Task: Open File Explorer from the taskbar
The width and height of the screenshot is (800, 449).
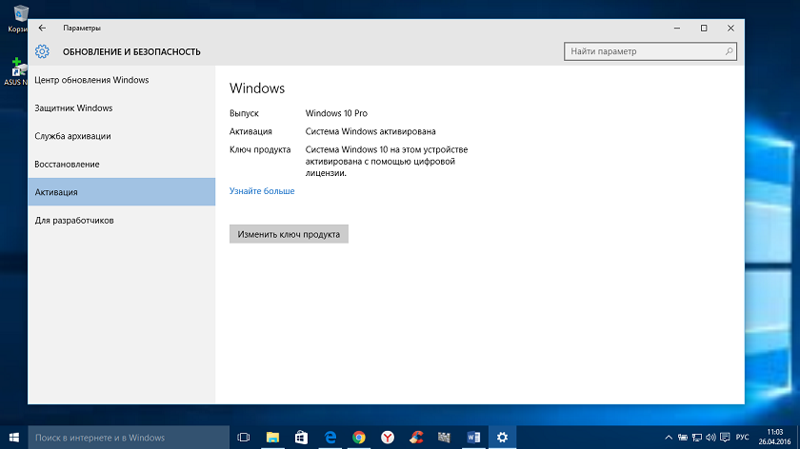Action: click(x=272, y=438)
